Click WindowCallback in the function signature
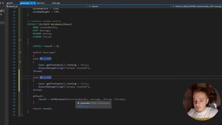 (x=61, y=24)
